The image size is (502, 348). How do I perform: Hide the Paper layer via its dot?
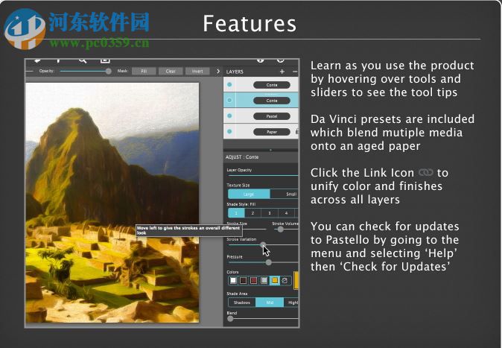coord(229,131)
